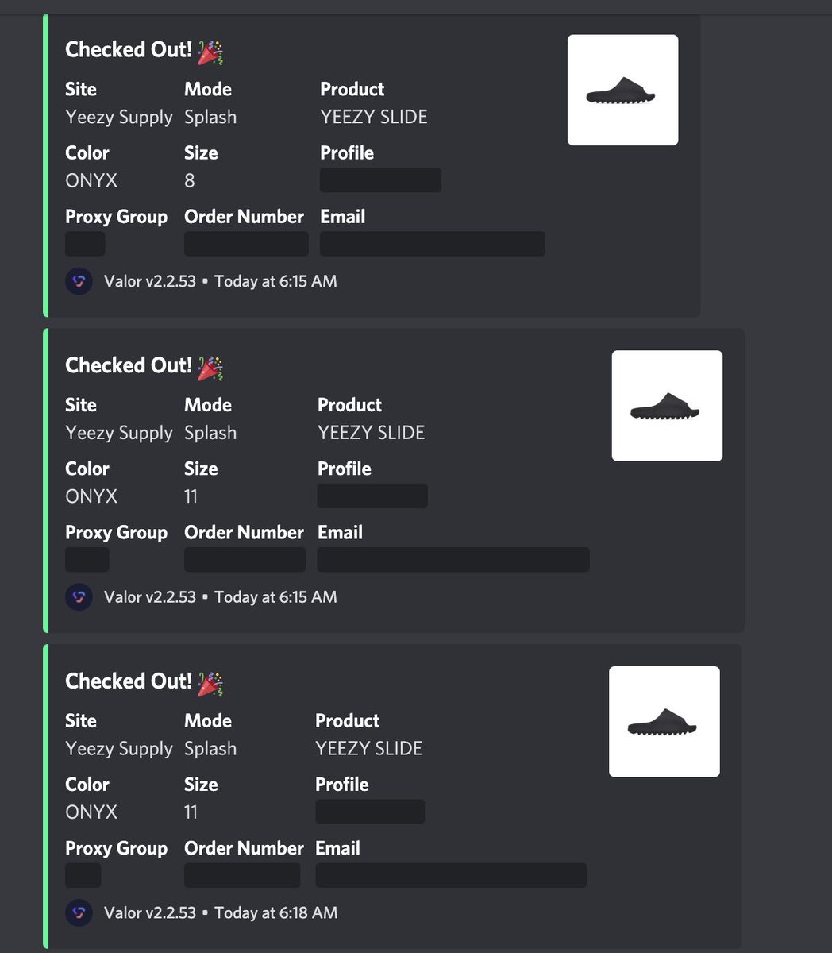
Task: Reveal hidden Email spoiler in size 8 embed
Action: pos(433,244)
